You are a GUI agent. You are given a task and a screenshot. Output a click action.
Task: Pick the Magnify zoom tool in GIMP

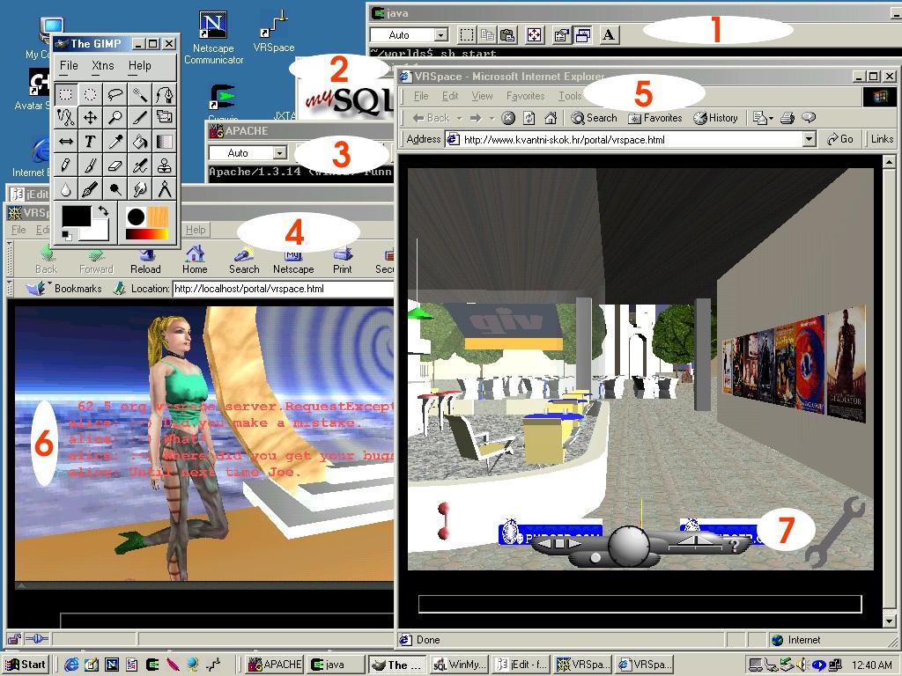pyautogui.click(x=115, y=117)
